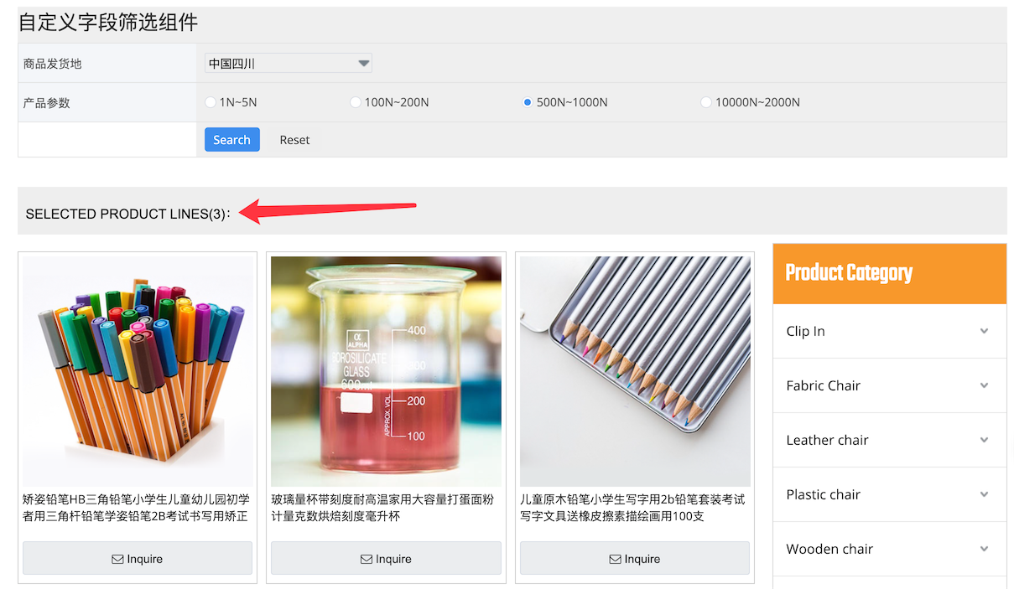Expand the Fabric Chair category chevron
1014x589 pixels.
(984, 385)
